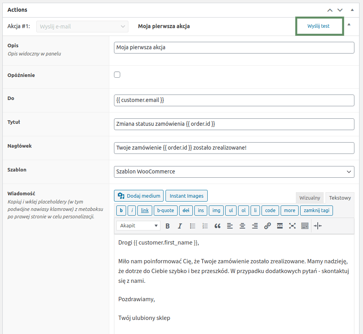
Task: Click the Wyślij test button
Action: (x=319, y=26)
